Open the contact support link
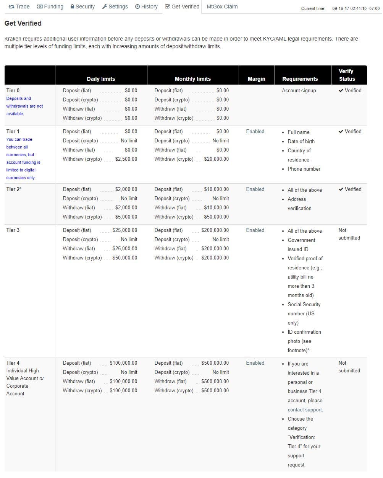Viewport: 383px width, 478px height. point(305,410)
